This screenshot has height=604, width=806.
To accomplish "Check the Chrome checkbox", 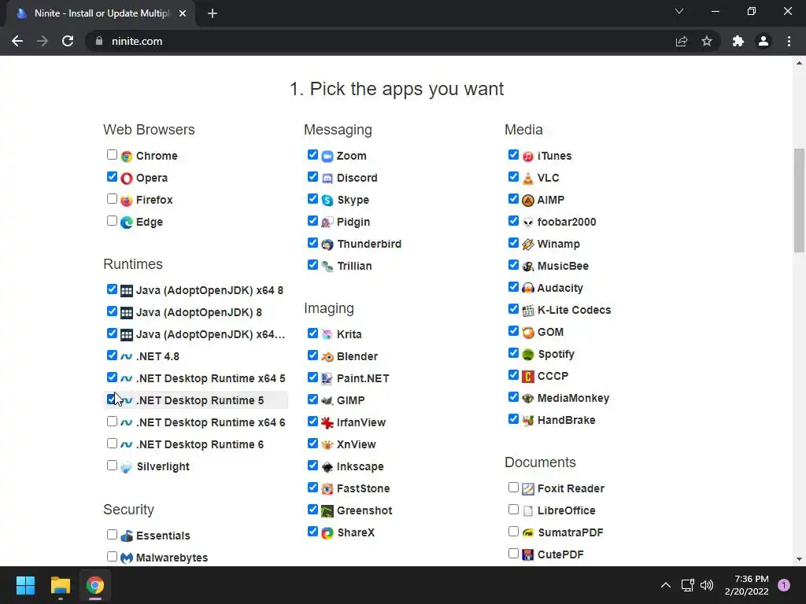I will (112, 155).
